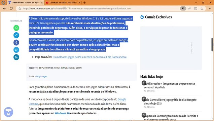Viewport: 214px width, 121px height.
Task: Click ranking number 1 badge
Action: click(144, 83)
